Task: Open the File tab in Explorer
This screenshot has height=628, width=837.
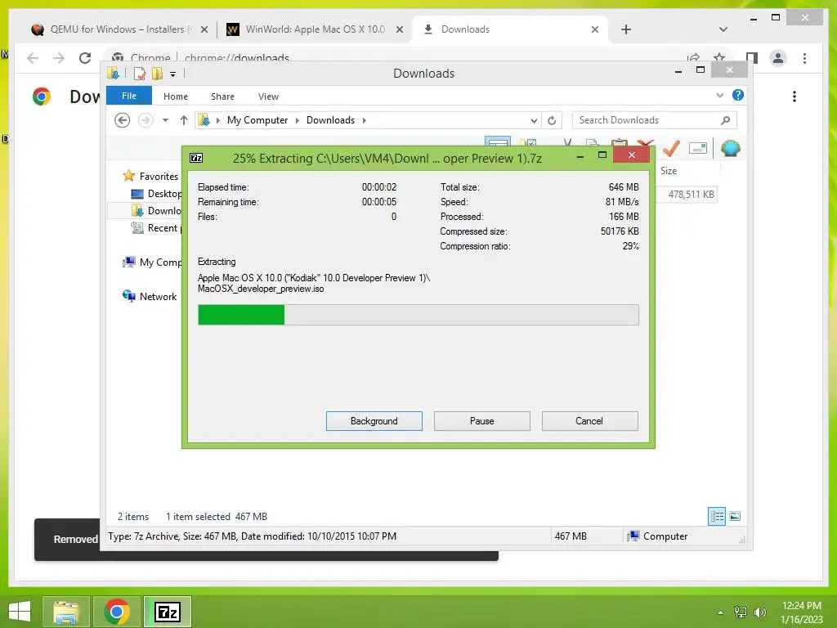Action: pyautogui.click(x=128, y=96)
